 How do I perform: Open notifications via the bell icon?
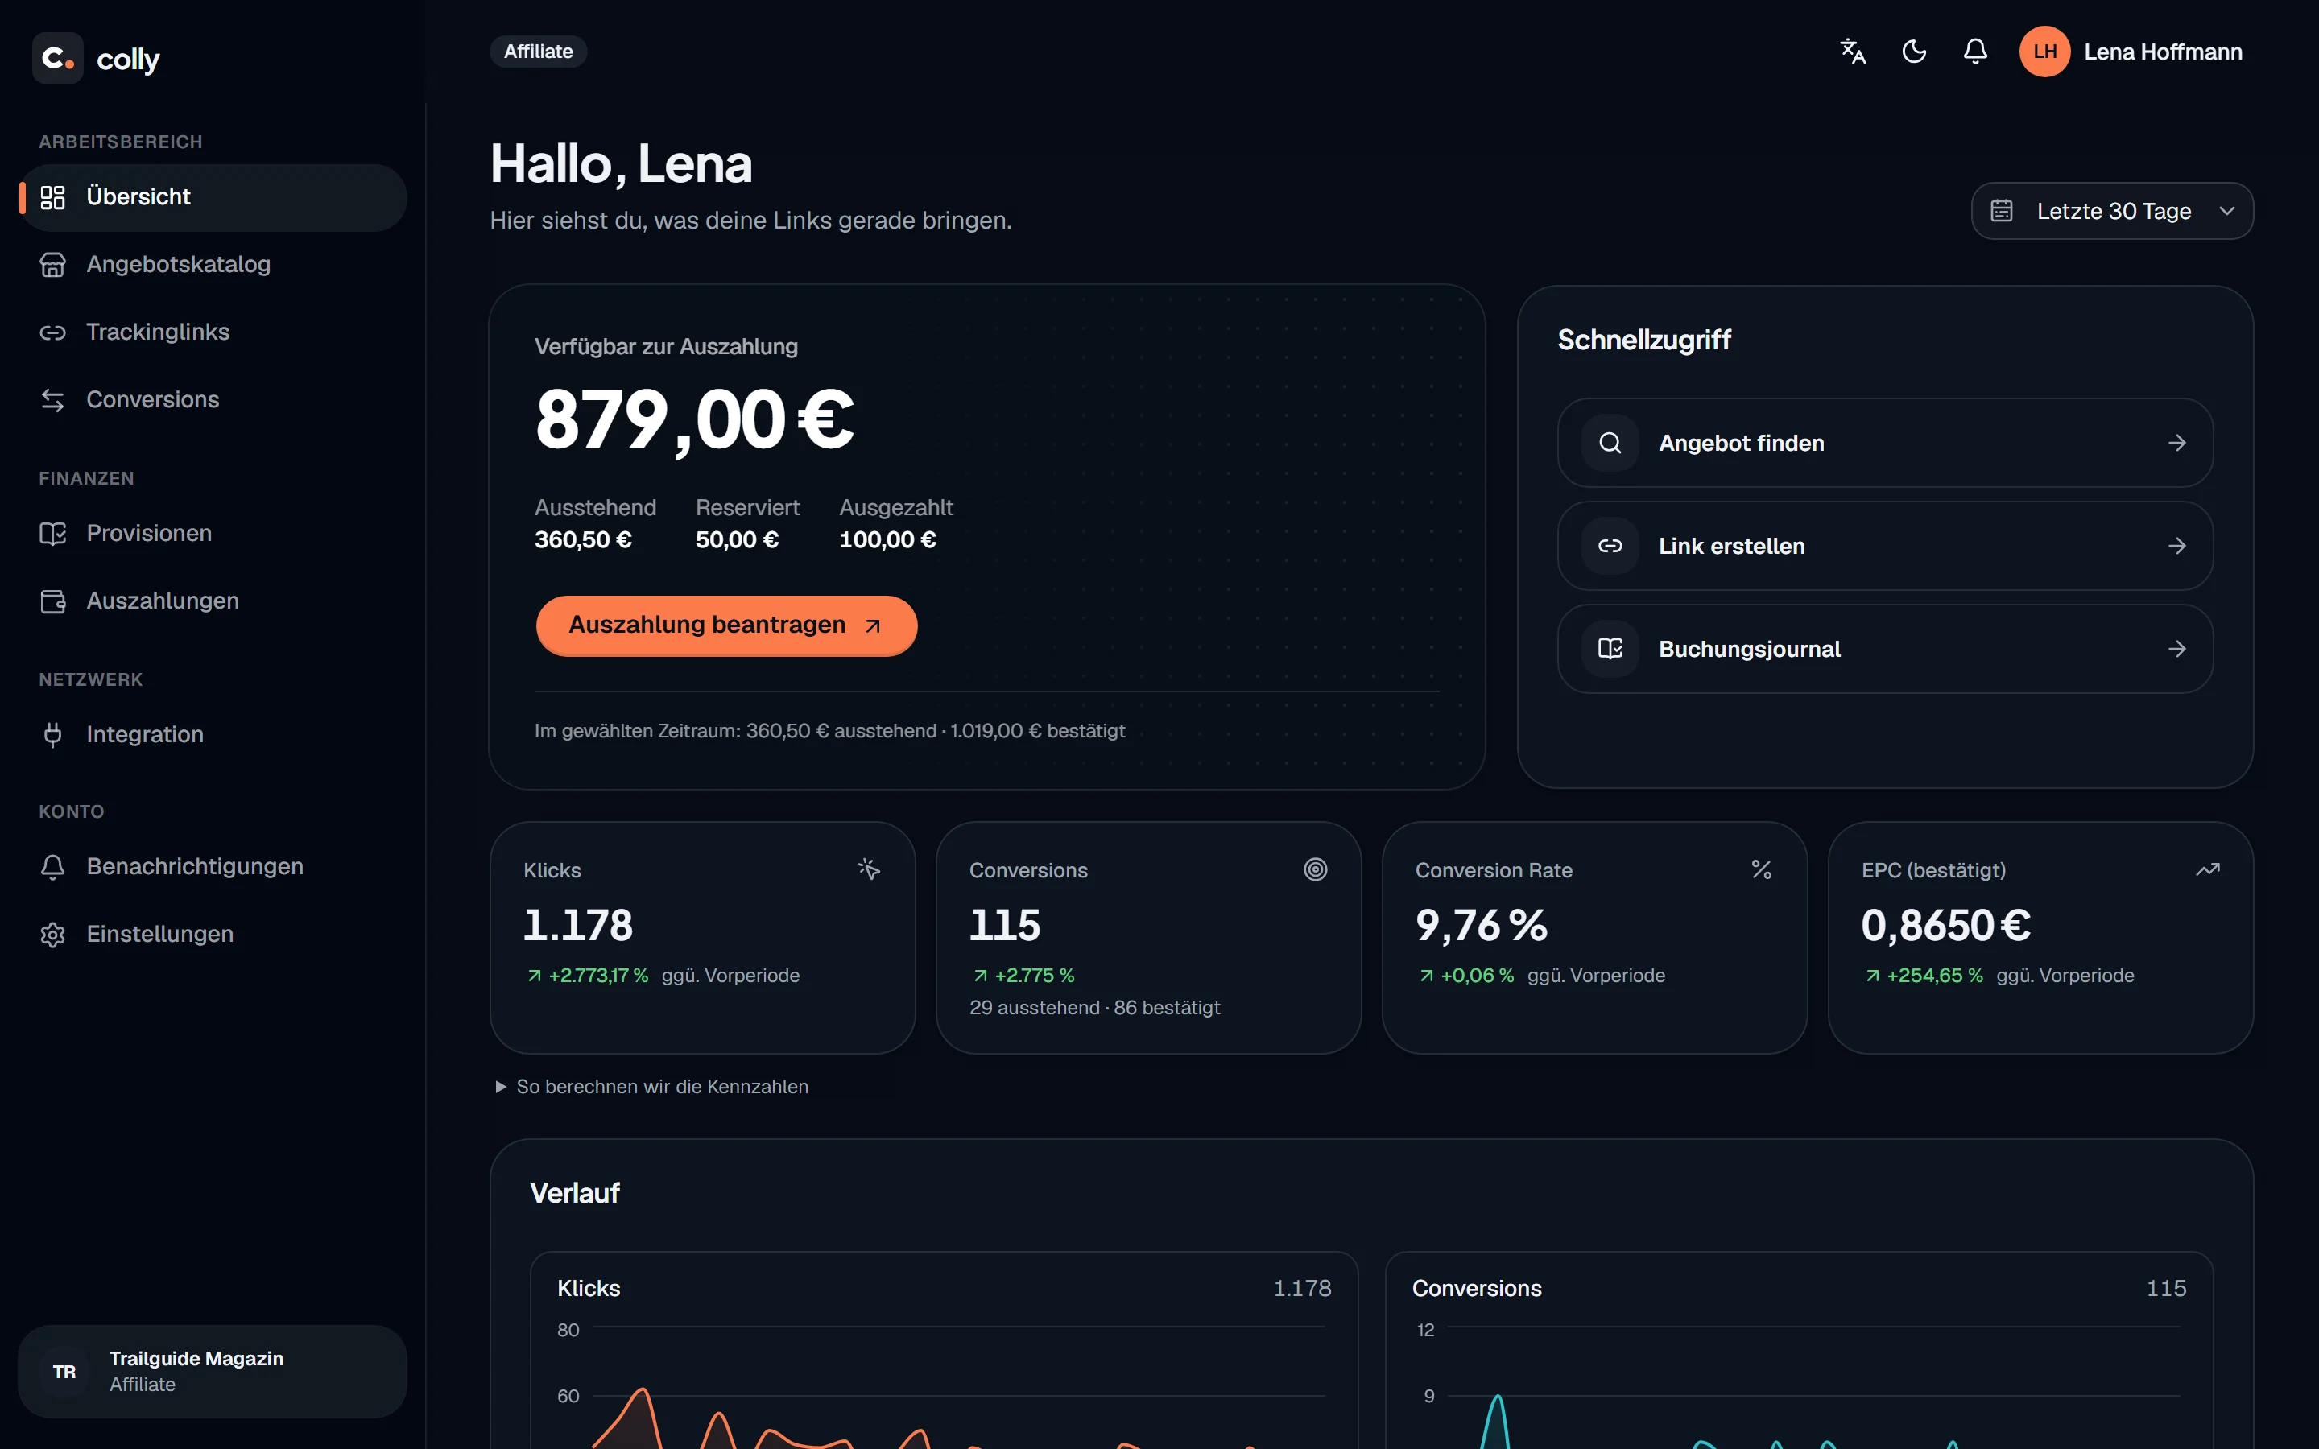[x=1975, y=52]
